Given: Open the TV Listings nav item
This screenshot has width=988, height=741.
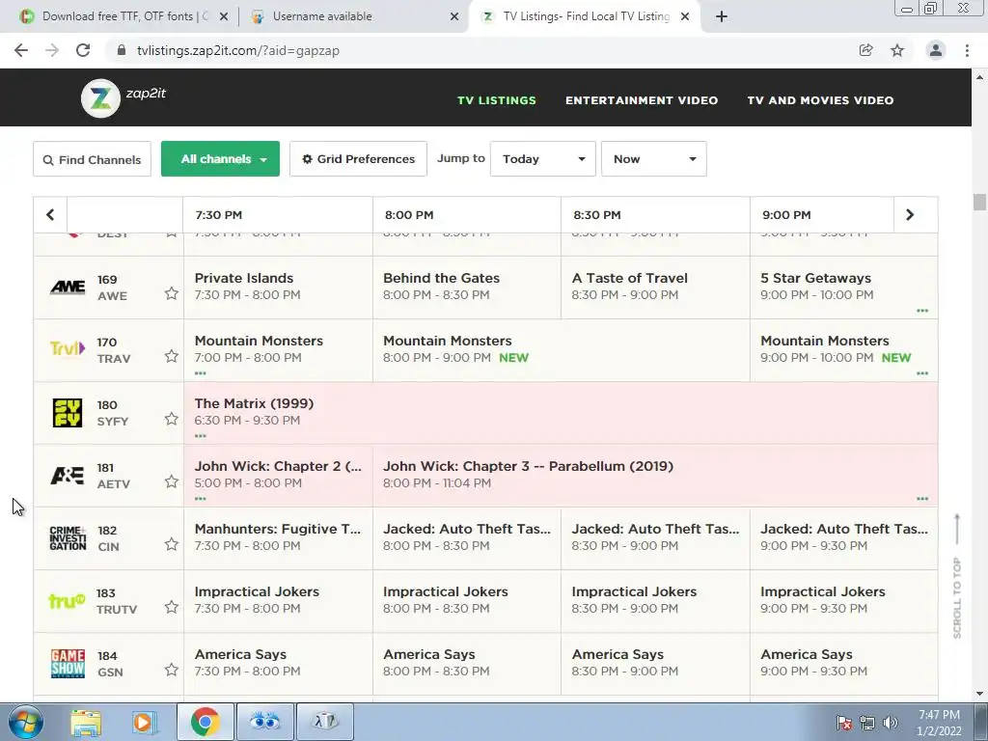Looking at the screenshot, I should (x=497, y=100).
